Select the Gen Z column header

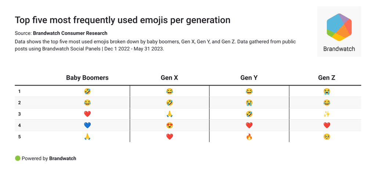(x=327, y=77)
